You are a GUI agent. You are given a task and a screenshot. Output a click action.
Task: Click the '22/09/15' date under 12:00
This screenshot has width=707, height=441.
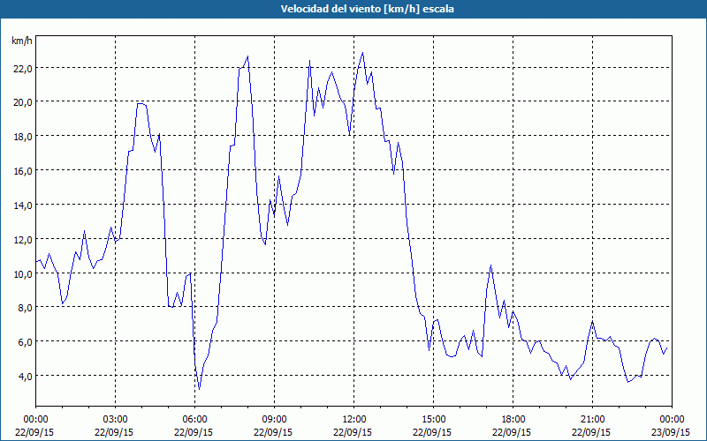coord(353,432)
